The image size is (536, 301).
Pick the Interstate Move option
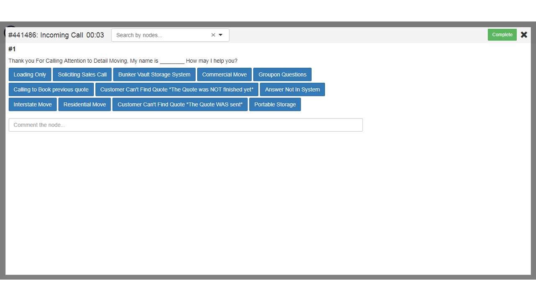tap(33, 105)
